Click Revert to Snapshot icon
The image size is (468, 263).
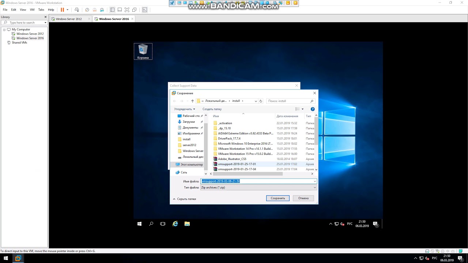[95, 10]
